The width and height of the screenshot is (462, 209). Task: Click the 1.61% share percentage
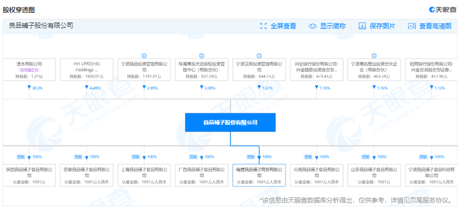pos(267,88)
